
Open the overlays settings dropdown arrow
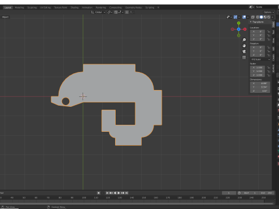click(x=248, y=17)
